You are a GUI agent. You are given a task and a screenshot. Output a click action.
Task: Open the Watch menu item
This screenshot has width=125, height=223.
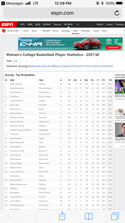tap(100, 24)
